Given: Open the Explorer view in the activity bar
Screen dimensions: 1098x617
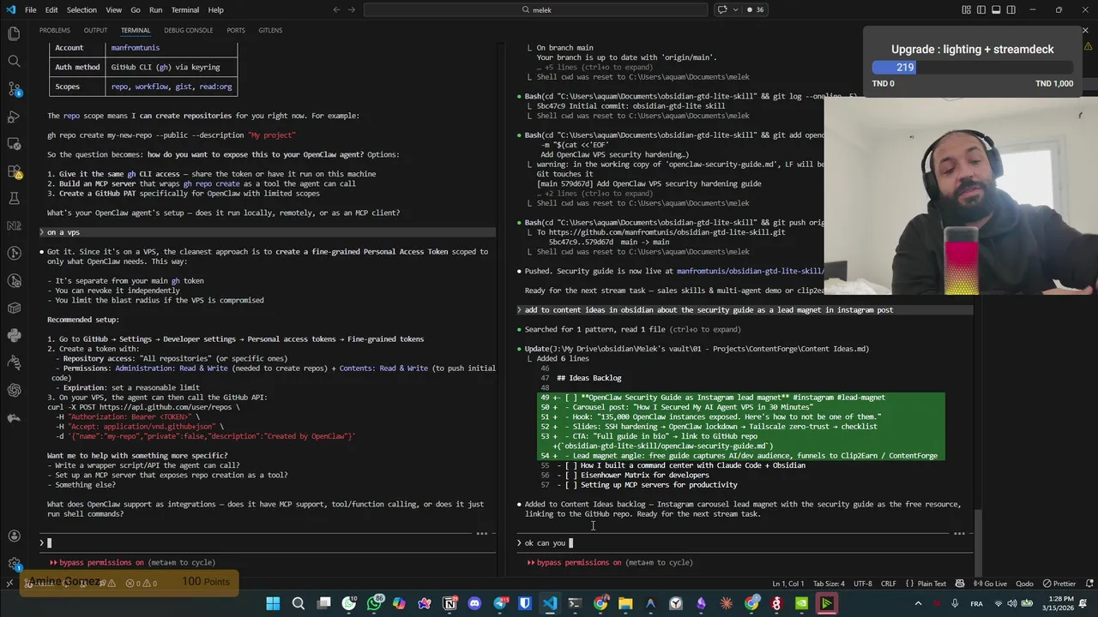Looking at the screenshot, I should coord(14,33).
